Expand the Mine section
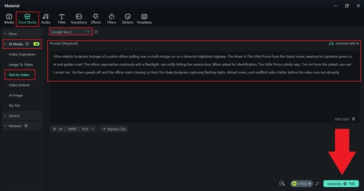Image resolution: width=364 pixels, height=191 pixels. coord(5,34)
